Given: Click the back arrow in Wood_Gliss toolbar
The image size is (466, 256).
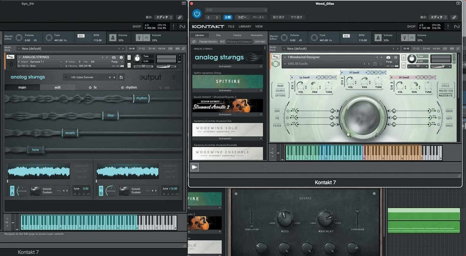Looking at the screenshot, I should 209,17.
